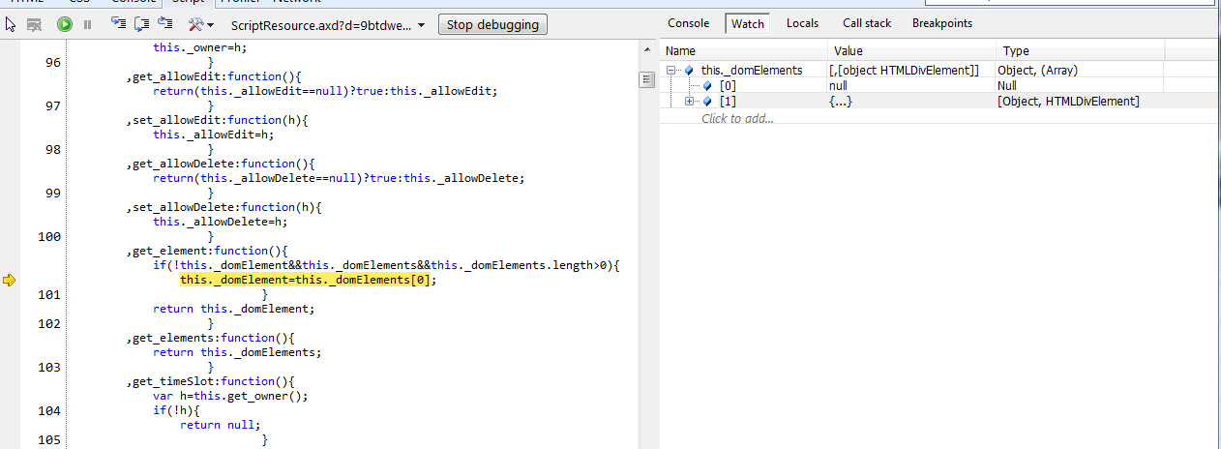The height and width of the screenshot is (449, 1221).
Task: Click the '[Object, HTMLDivElement]' type cell
Action: click(1068, 101)
